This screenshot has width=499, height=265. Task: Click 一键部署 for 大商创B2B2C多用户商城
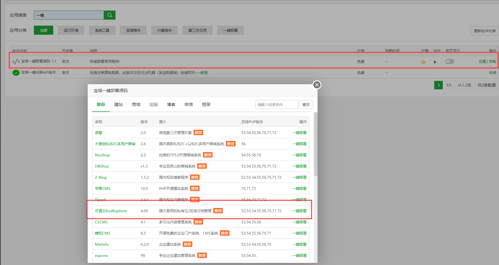coord(299,144)
